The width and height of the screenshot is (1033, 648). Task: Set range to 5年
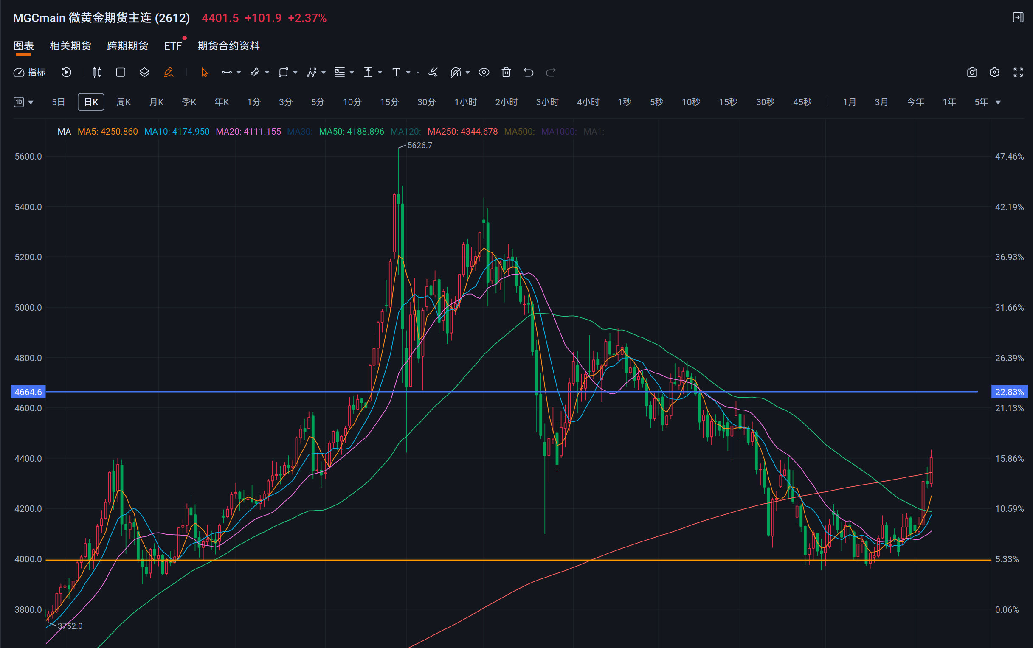click(x=981, y=102)
